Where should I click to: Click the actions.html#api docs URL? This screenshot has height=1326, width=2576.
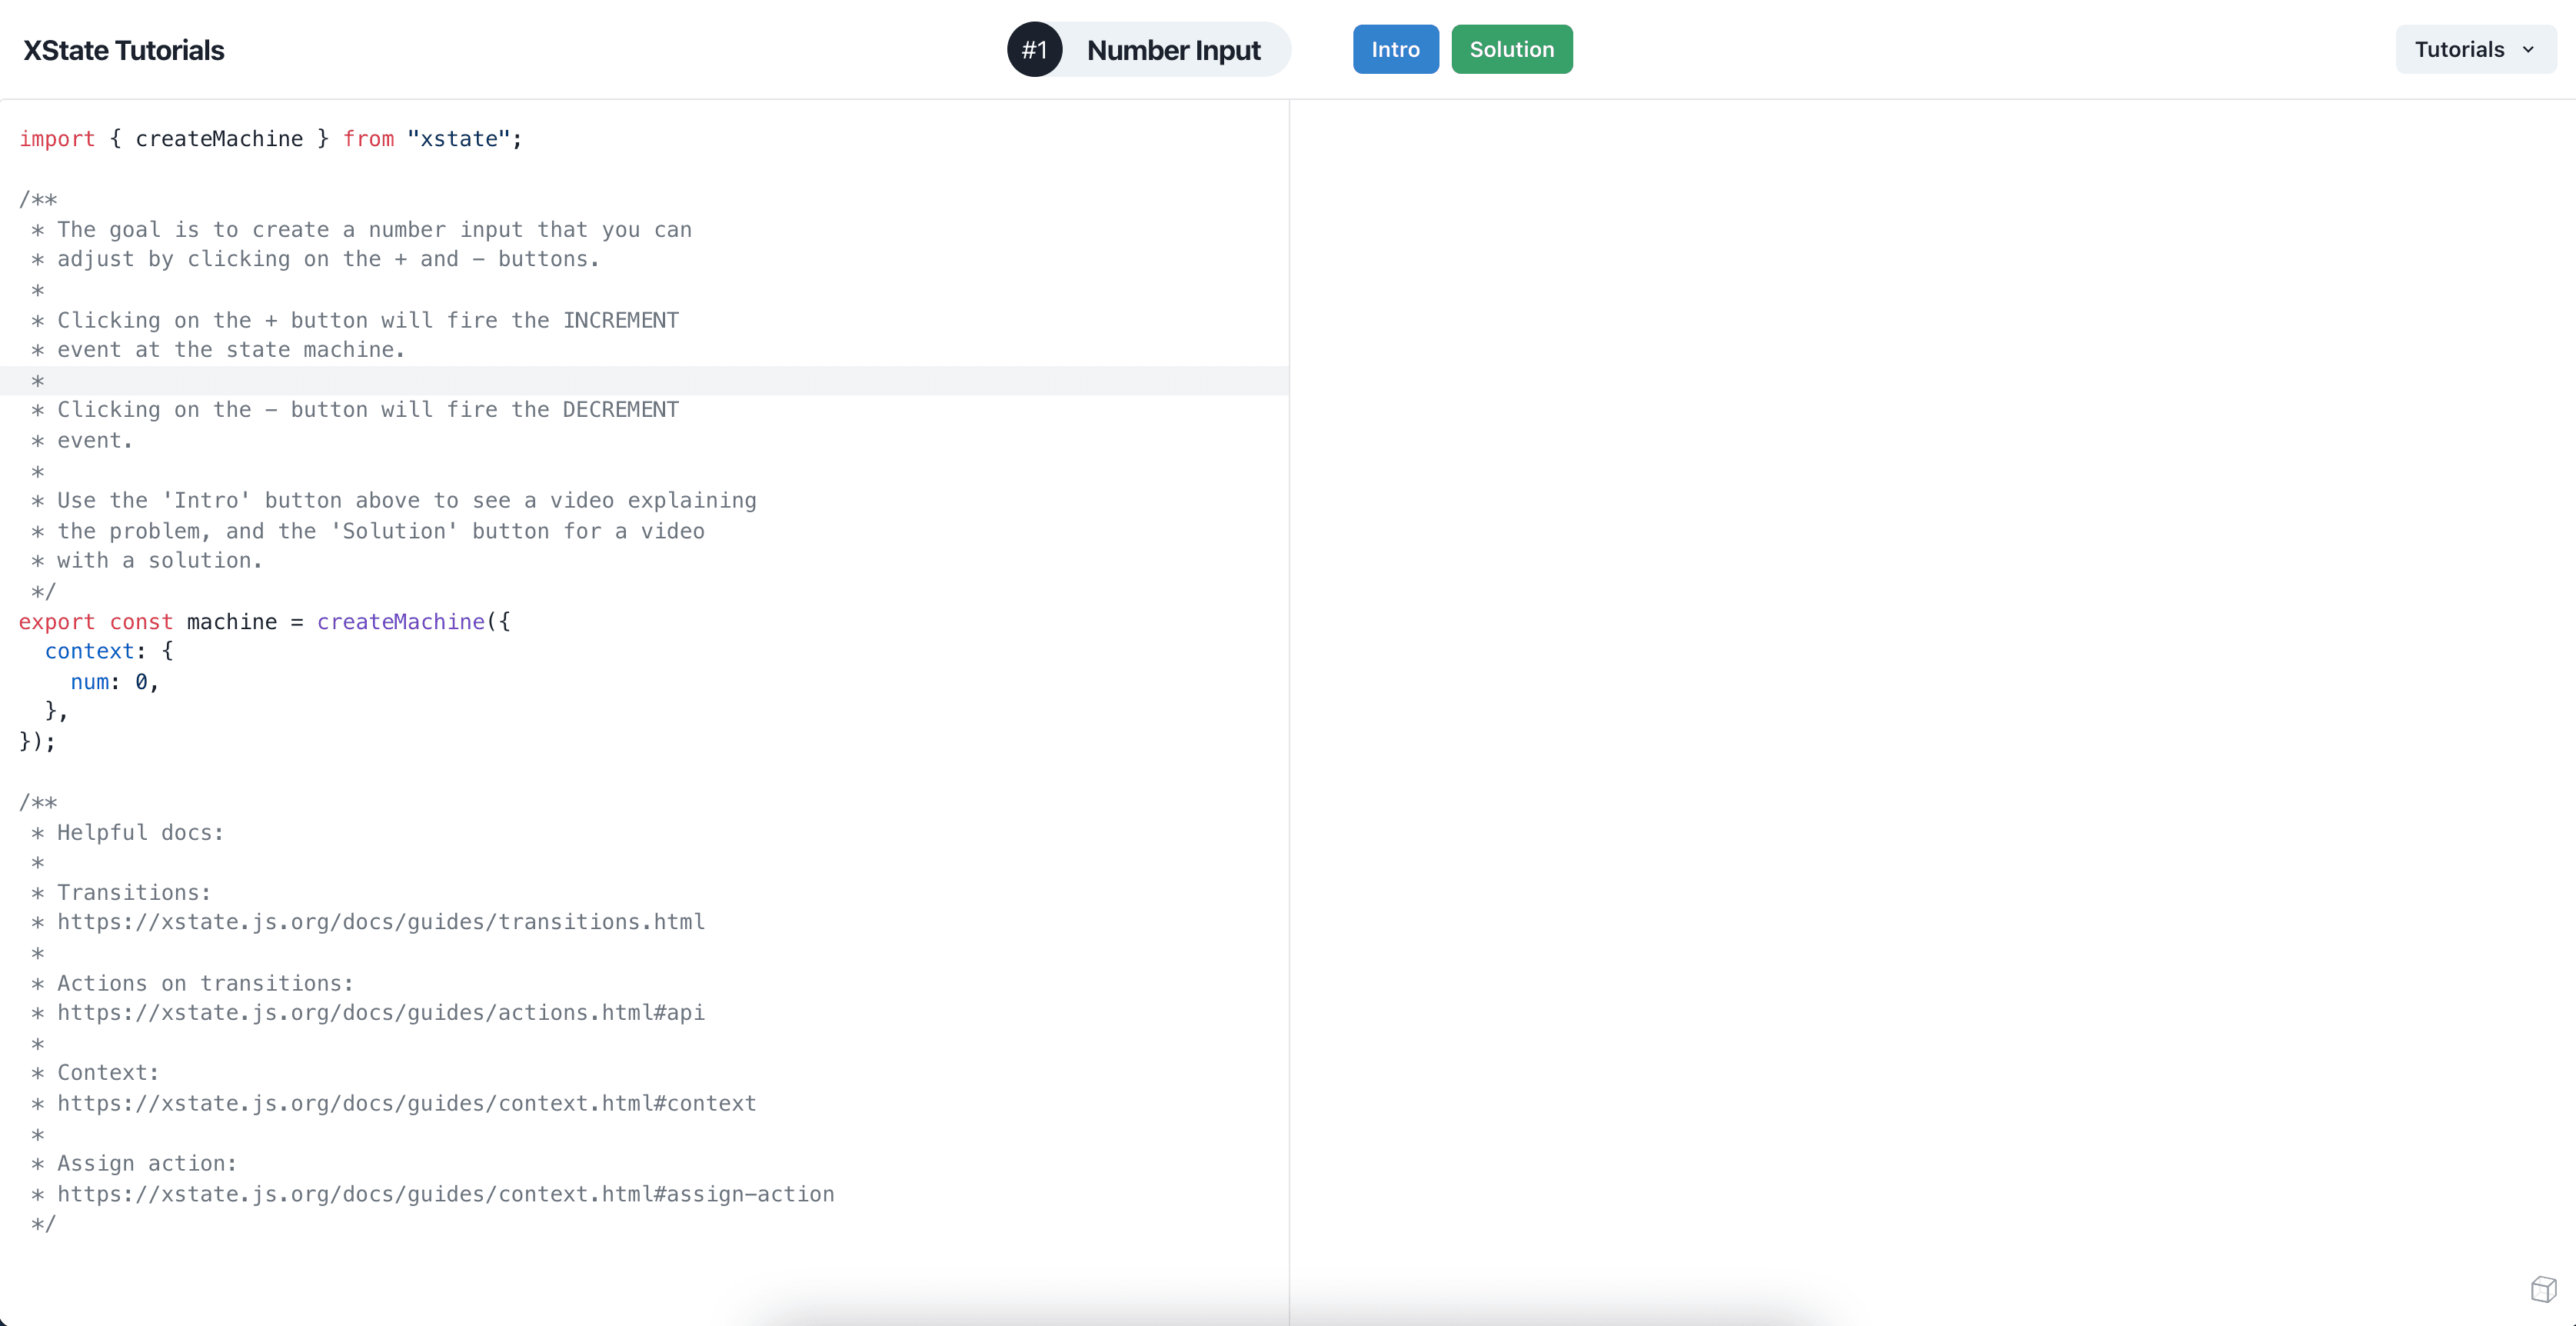380,1013
